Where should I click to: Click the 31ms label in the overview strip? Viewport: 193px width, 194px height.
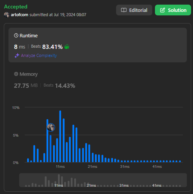pyautogui.click(x=124, y=186)
